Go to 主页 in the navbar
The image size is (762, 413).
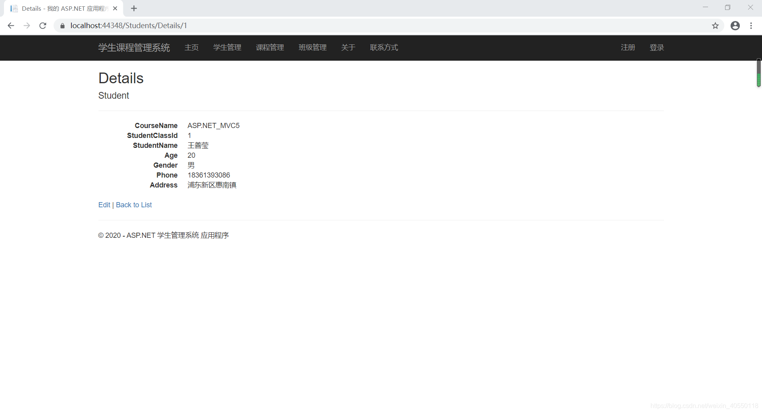191,48
